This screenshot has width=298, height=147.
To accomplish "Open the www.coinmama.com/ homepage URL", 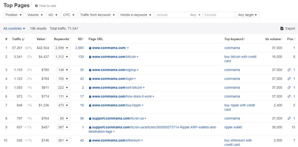I will 109,48.
